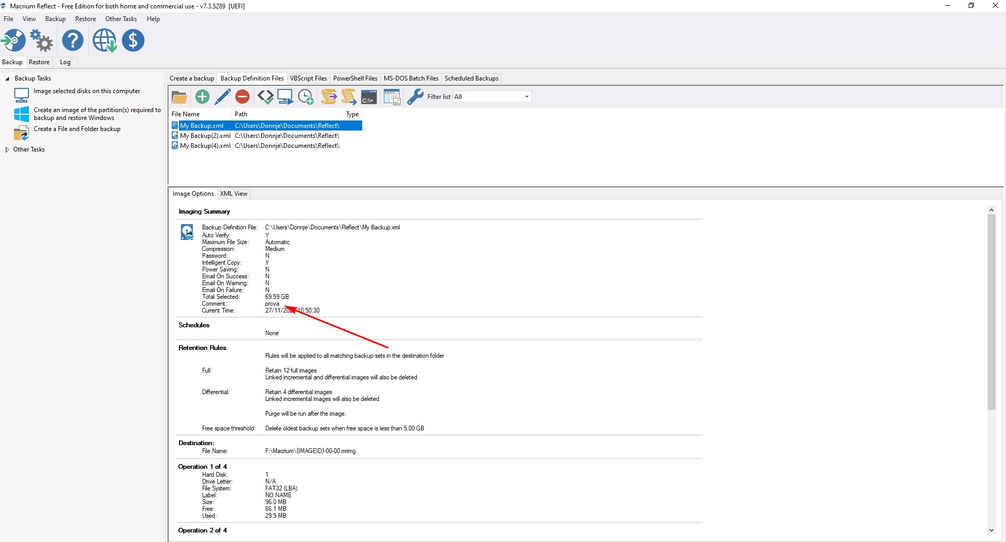Viewport: 1006px width, 542px height.
Task: Open folder icon in definition files toolbar
Action: point(180,97)
